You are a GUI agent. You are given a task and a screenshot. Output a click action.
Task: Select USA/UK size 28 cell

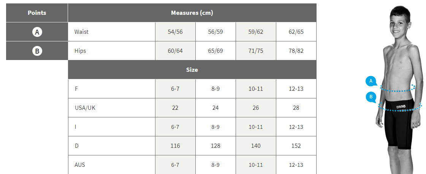pyautogui.click(x=296, y=108)
